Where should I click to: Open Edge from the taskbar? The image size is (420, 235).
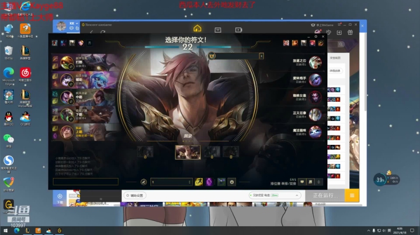click(x=16, y=230)
